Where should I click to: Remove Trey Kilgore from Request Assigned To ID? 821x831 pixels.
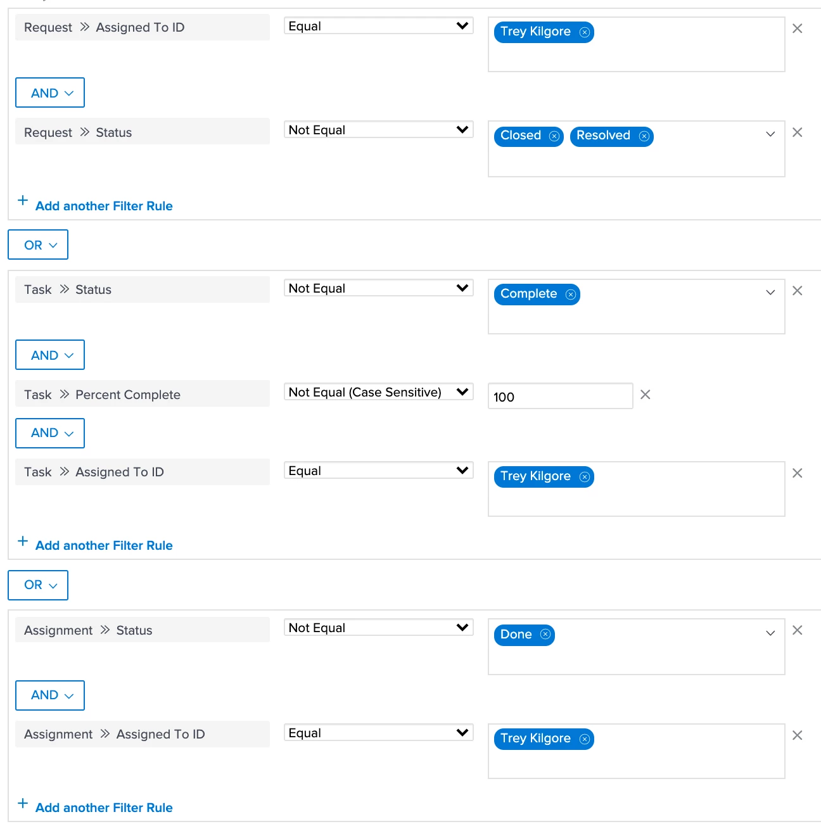(585, 32)
